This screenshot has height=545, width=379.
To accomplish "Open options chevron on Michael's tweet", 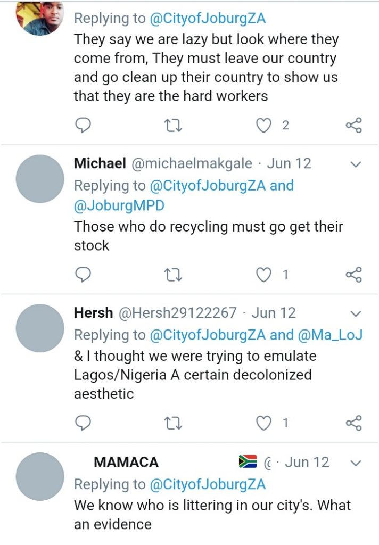I will point(357,164).
